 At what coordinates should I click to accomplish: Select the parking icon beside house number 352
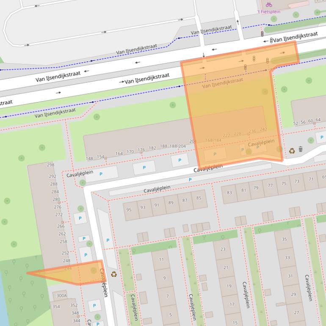(94, 305)
